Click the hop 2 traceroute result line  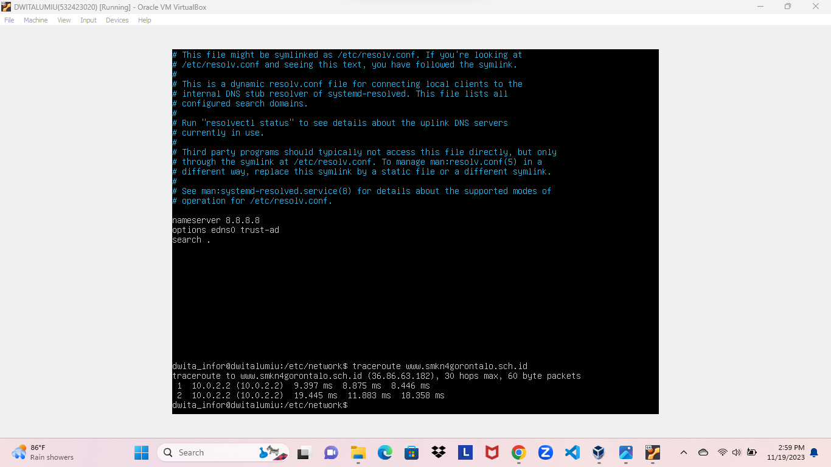point(310,395)
